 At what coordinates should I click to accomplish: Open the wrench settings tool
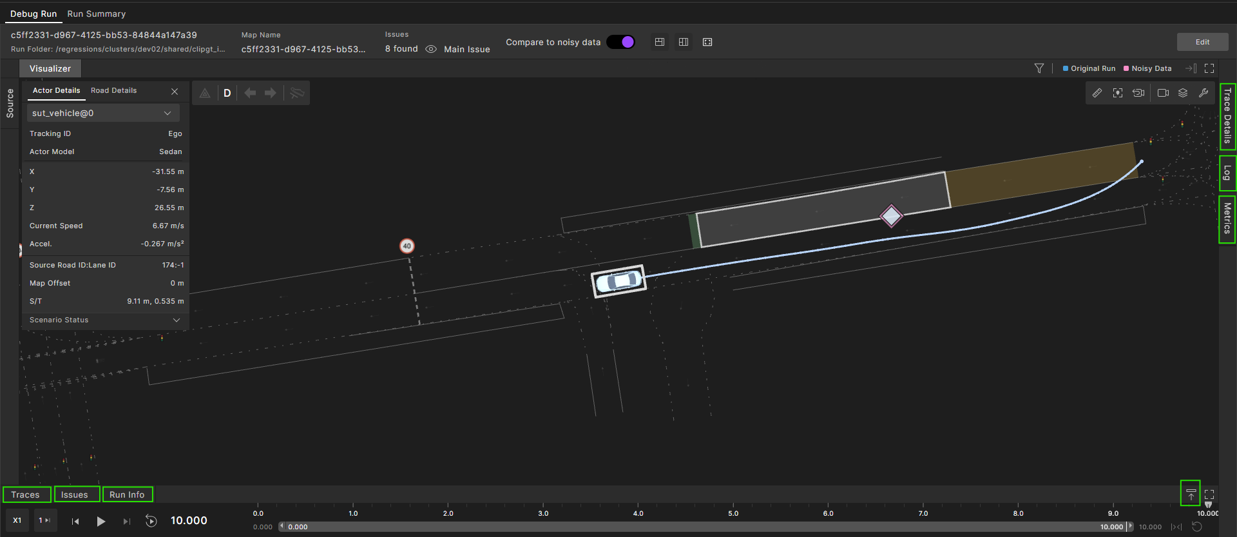pos(1203,93)
